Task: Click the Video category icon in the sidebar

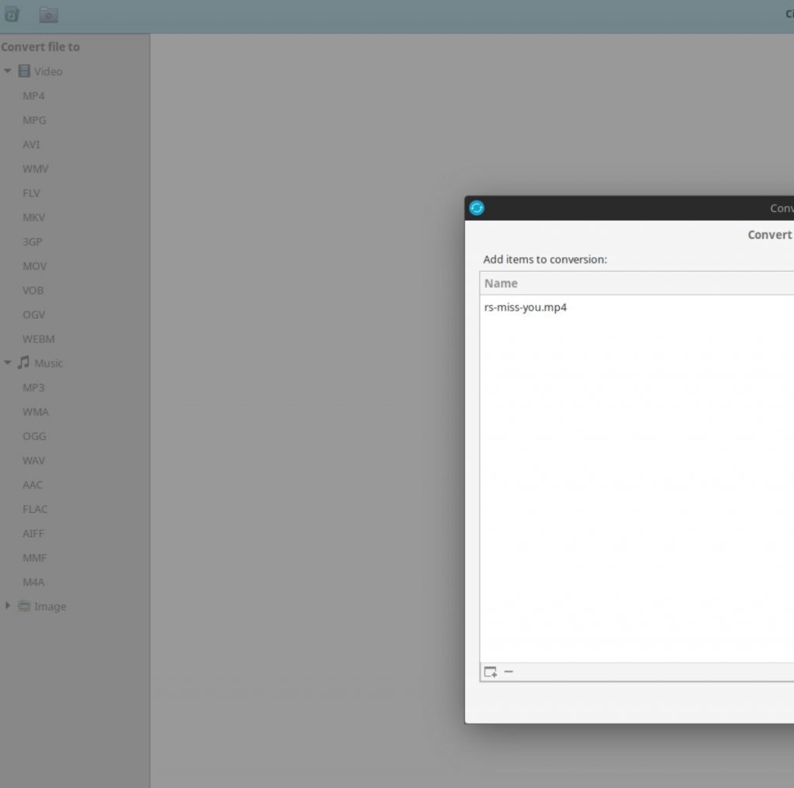Action: pos(24,71)
